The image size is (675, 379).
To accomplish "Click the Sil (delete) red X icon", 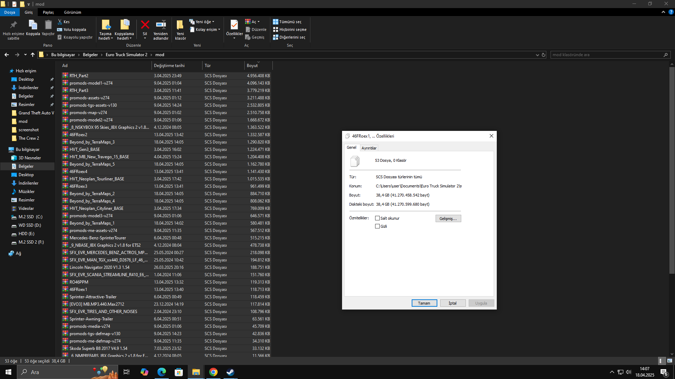I will click(x=145, y=25).
